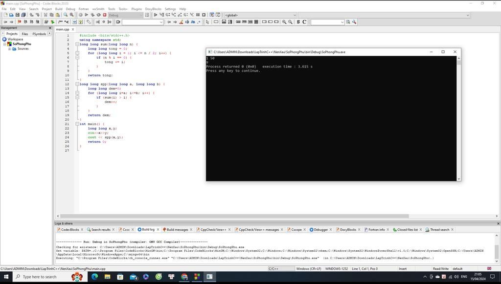Start the debugger with the Debug/Continue icon

(156, 15)
